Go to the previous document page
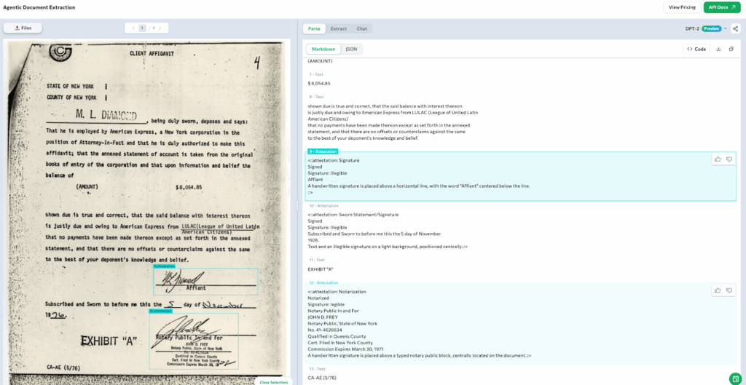This screenshot has height=385, width=746. (132, 28)
